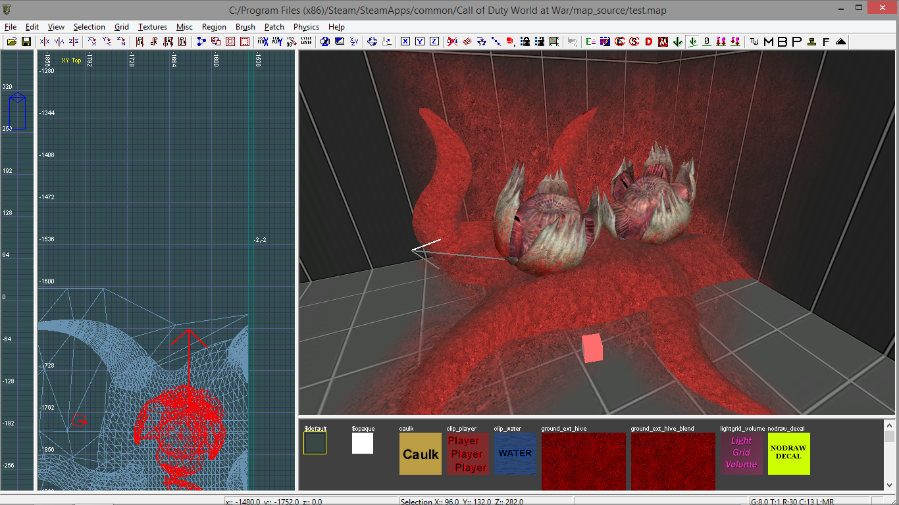Viewport: 899px width, 505px height.
Task: Select the clip_water WATER texture
Action: (x=515, y=454)
